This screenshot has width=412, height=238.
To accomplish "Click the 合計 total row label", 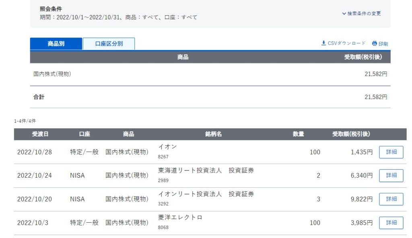I will (x=39, y=97).
